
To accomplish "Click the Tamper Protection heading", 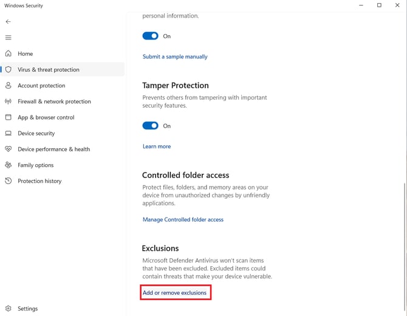I will pyautogui.click(x=176, y=86).
